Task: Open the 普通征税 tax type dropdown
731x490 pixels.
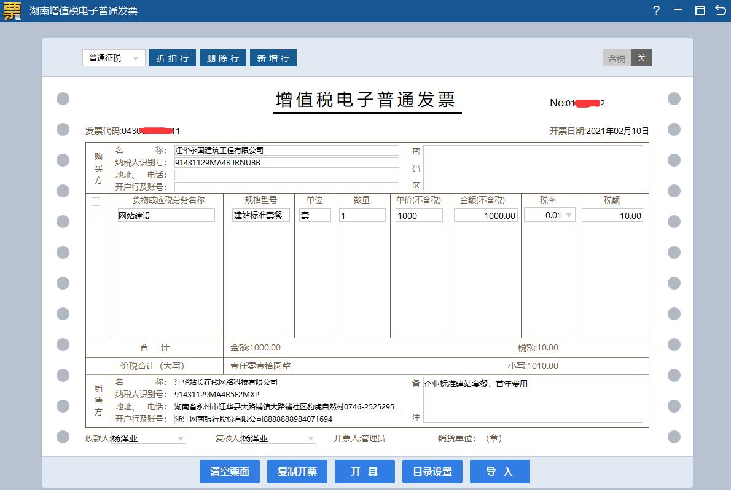Action: pyautogui.click(x=114, y=58)
